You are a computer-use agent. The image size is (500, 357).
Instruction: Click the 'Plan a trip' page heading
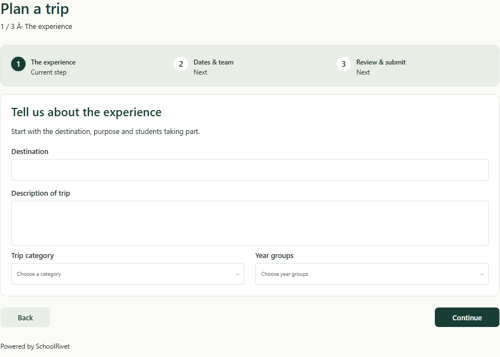[x=35, y=8]
